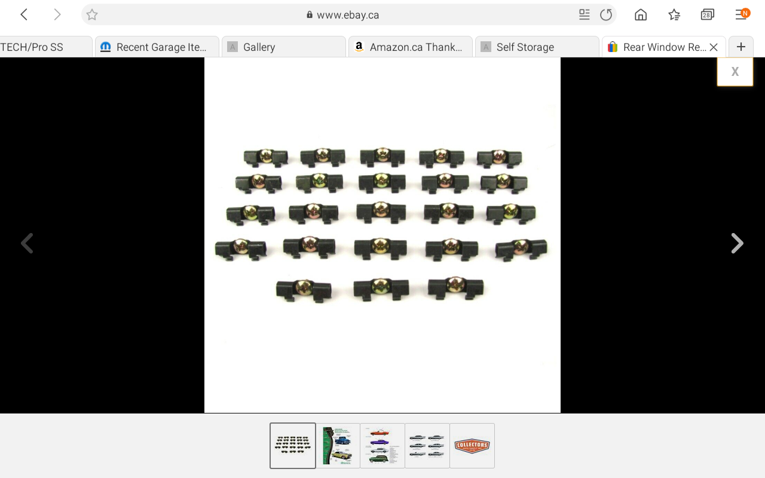Close the image gallery with X button
This screenshot has height=478, width=765.
735,72
